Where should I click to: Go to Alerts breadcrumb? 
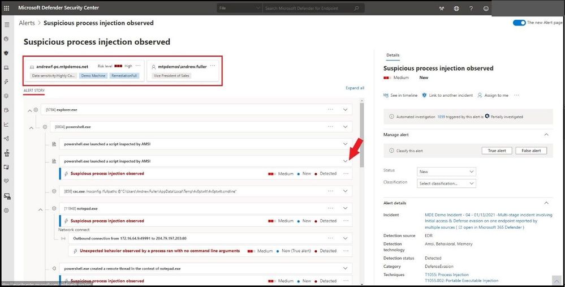27,23
